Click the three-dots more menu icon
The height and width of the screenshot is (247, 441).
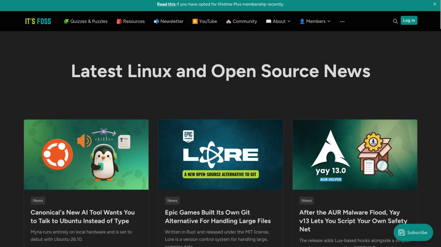(342, 22)
